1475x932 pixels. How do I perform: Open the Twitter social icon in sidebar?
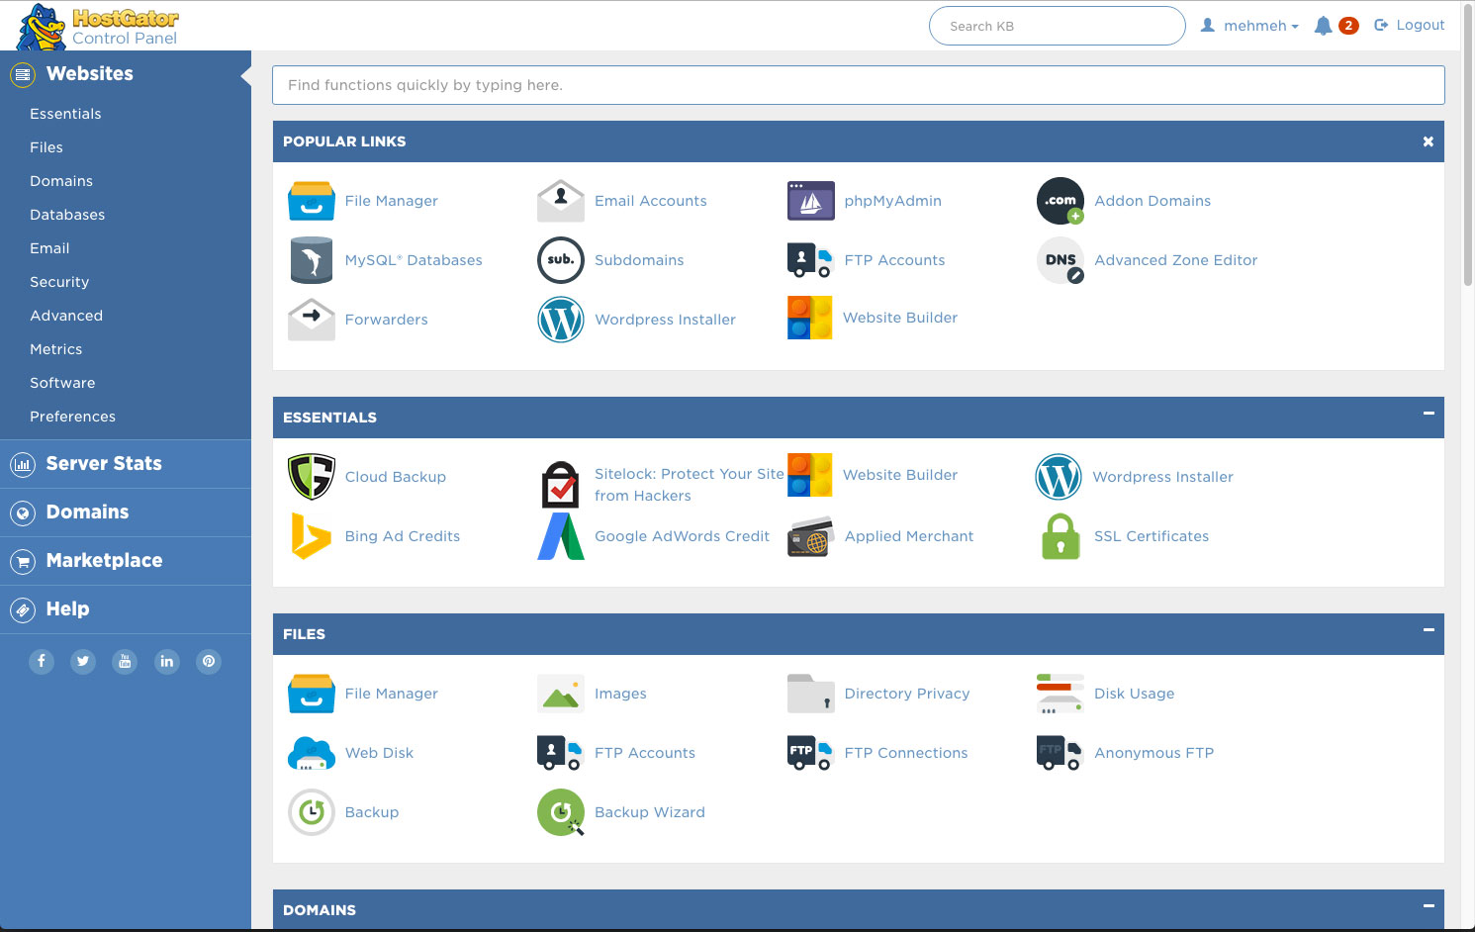(83, 661)
